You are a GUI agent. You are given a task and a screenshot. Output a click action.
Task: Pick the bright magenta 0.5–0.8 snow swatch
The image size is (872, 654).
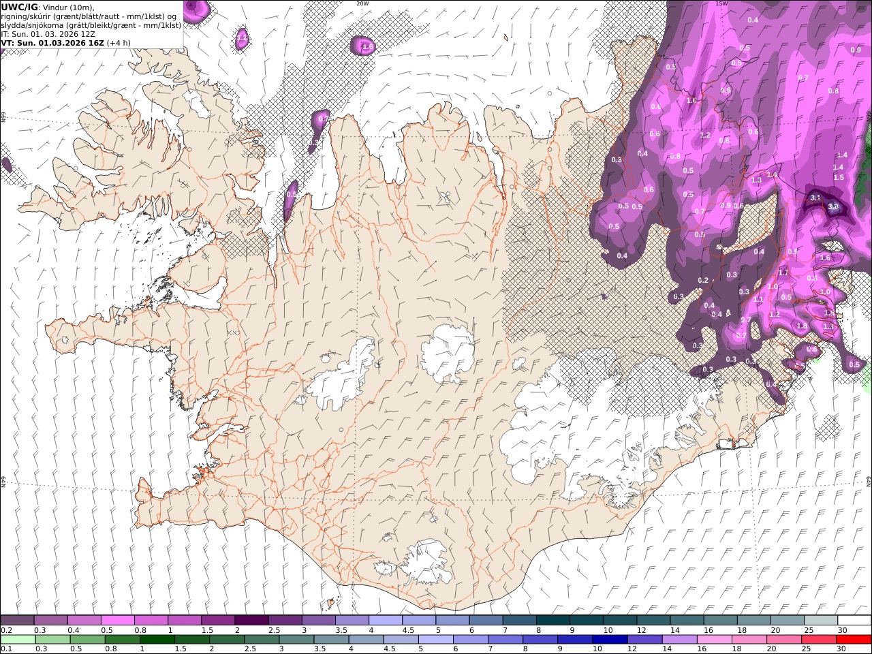118,620
